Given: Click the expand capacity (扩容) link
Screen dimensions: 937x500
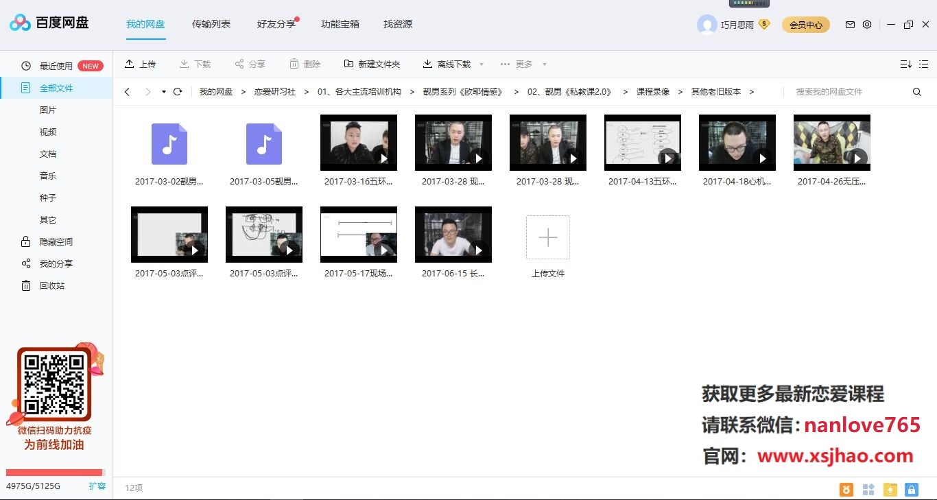Looking at the screenshot, I should tap(97, 486).
